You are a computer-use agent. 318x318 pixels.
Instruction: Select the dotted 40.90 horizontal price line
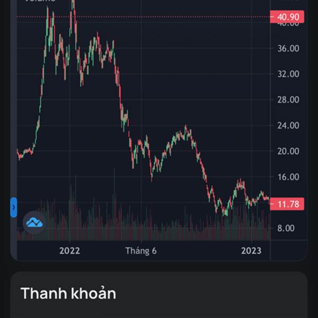click(x=144, y=17)
